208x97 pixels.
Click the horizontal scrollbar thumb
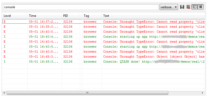point(87,93)
